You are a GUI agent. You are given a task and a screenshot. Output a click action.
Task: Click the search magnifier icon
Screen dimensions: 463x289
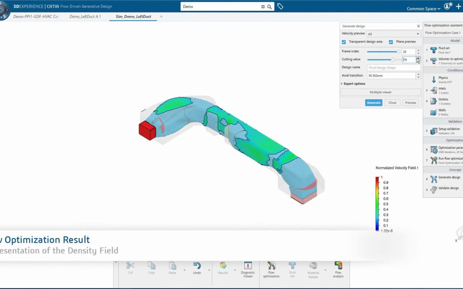pos(269,7)
